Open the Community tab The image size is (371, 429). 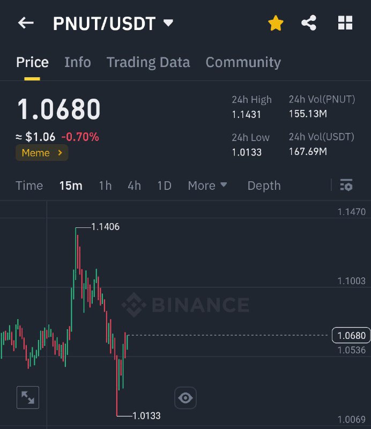point(243,62)
